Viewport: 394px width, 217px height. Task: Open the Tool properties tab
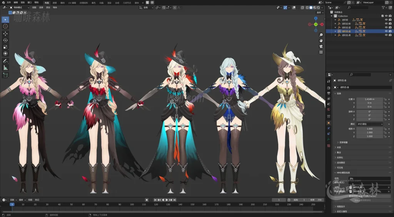[x=329, y=81]
